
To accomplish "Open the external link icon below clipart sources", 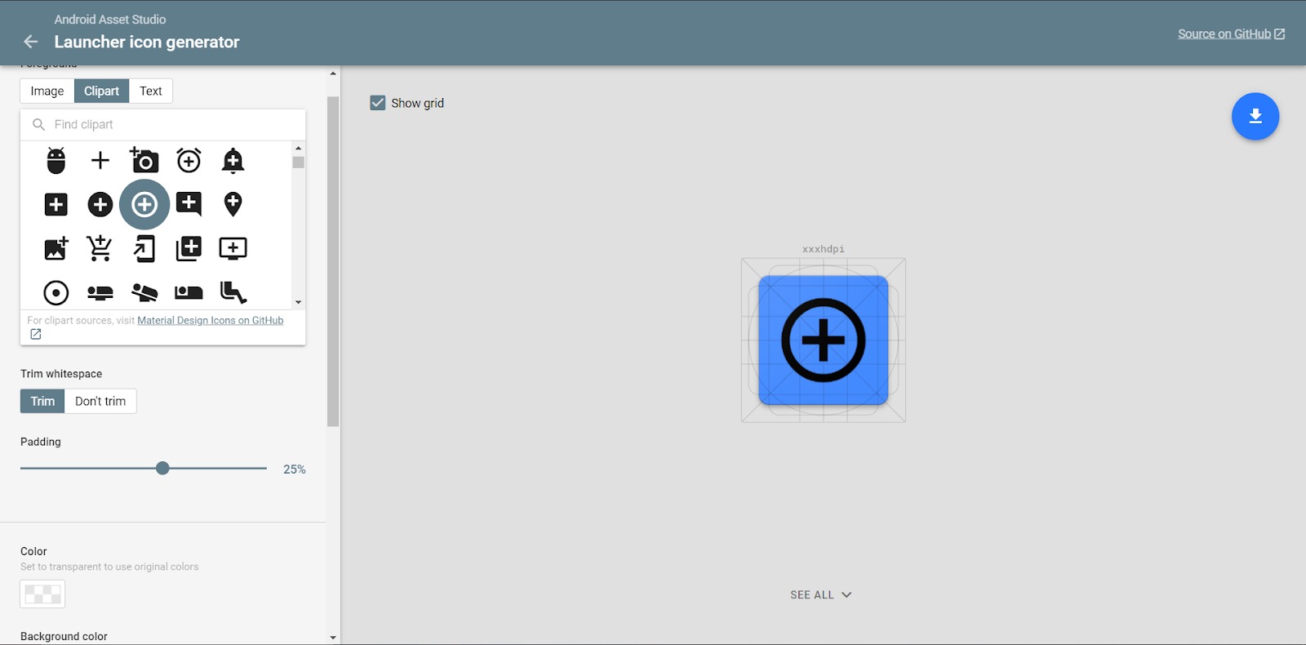I will [x=35, y=334].
